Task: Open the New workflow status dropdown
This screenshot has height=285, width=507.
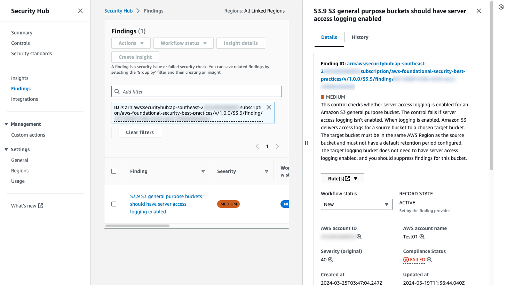Action: (x=356, y=204)
